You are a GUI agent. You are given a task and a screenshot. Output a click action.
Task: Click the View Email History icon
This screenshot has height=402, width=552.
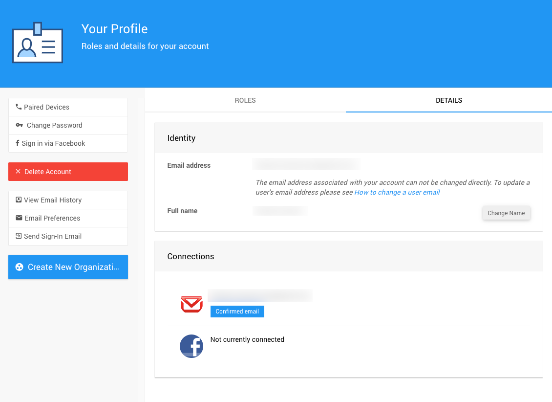click(19, 200)
